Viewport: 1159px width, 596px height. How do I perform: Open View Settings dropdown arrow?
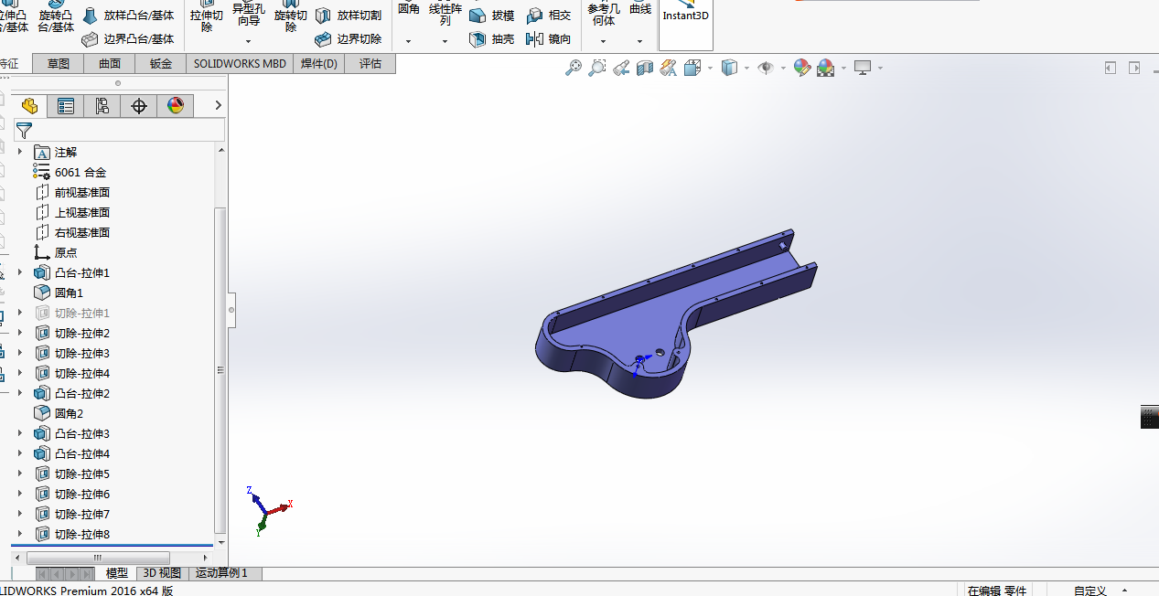click(880, 69)
